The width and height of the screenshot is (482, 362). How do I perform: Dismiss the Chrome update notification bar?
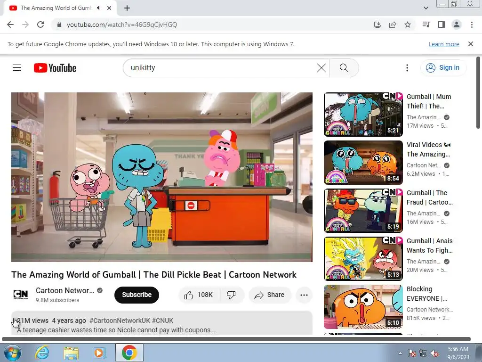[471, 44]
